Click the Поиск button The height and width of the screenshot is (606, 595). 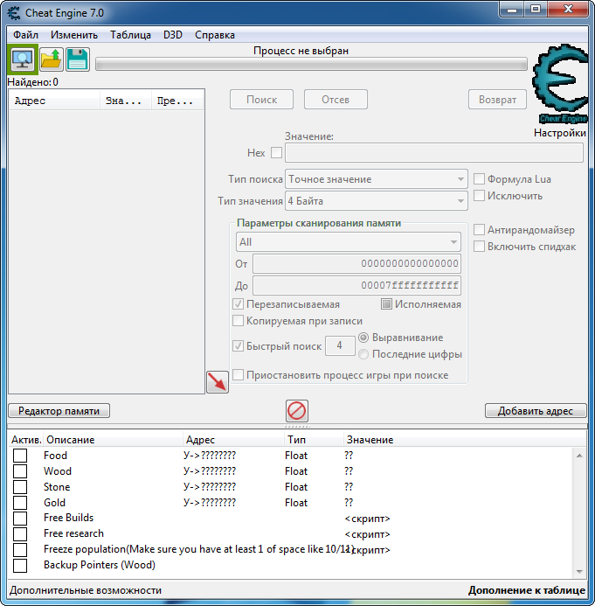261,100
